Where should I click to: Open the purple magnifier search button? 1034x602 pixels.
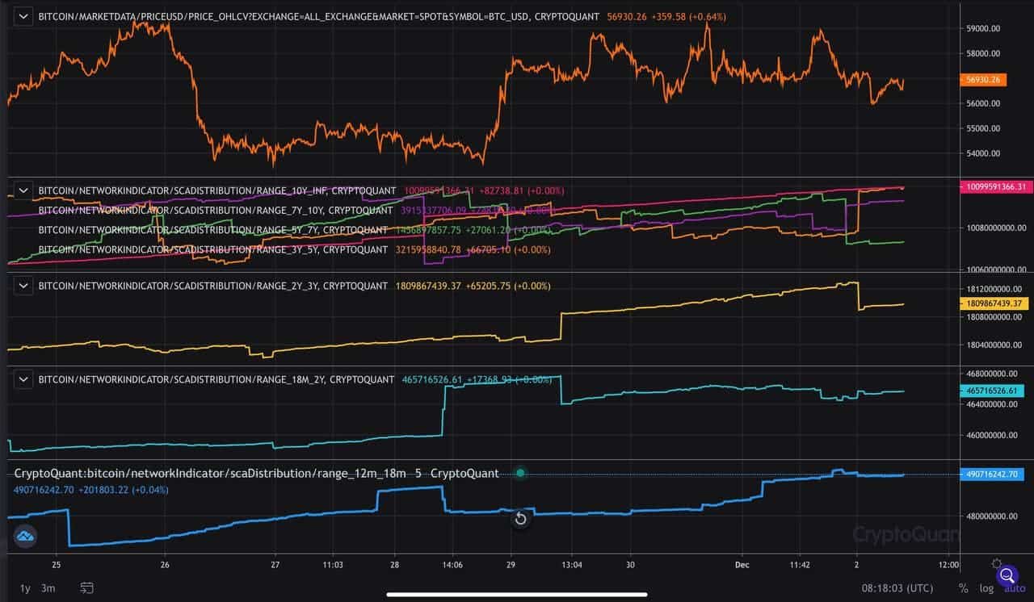pos(1007,576)
